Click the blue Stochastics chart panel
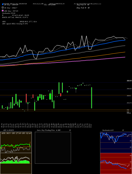The height and width of the screenshot is (174, 132). pyautogui.click(x=116, y=142)
